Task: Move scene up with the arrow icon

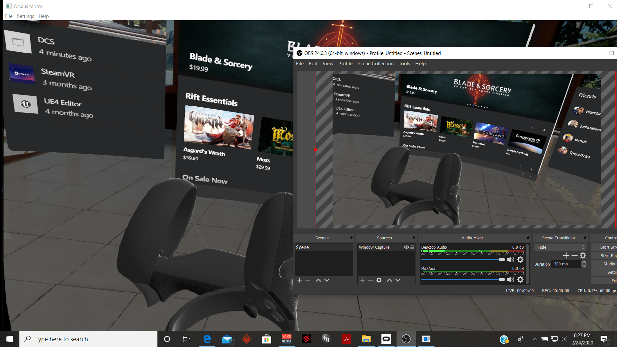Action: coord(318,280)
